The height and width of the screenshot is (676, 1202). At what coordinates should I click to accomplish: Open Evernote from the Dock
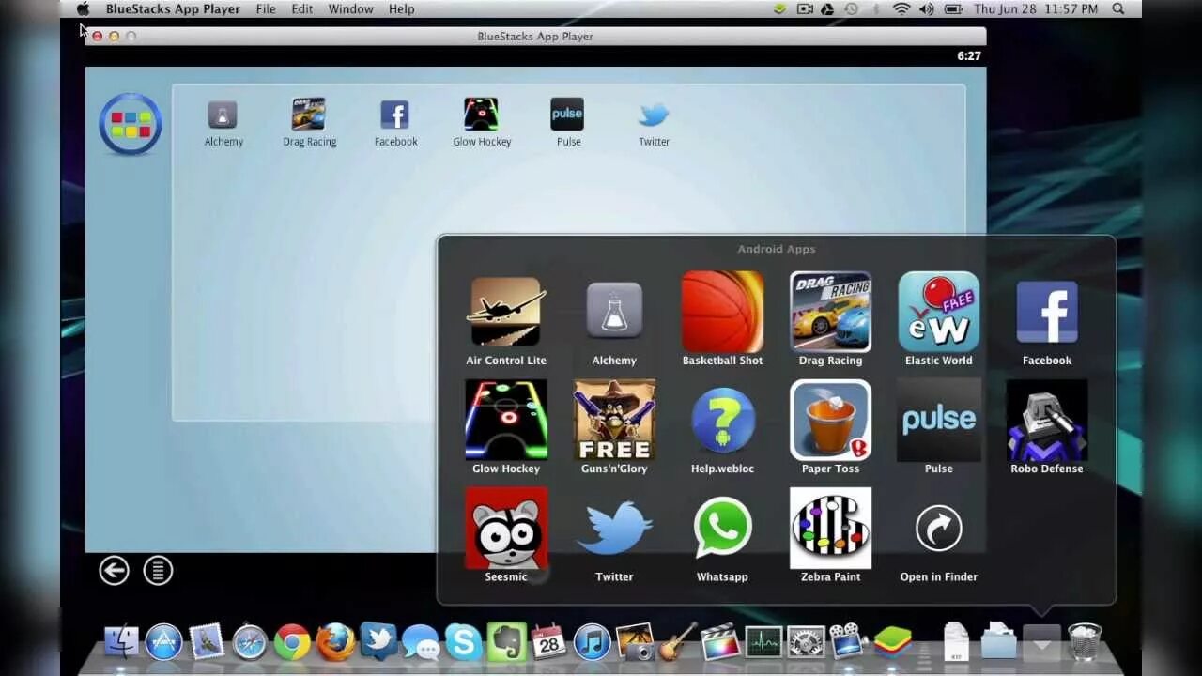[507, 641]
